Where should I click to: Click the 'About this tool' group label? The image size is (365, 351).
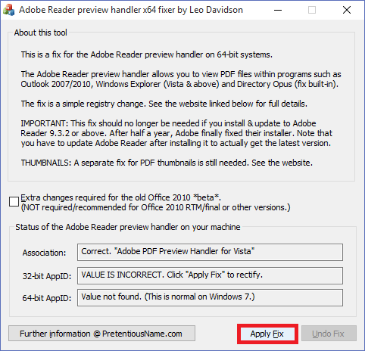(x=41, y=33)
